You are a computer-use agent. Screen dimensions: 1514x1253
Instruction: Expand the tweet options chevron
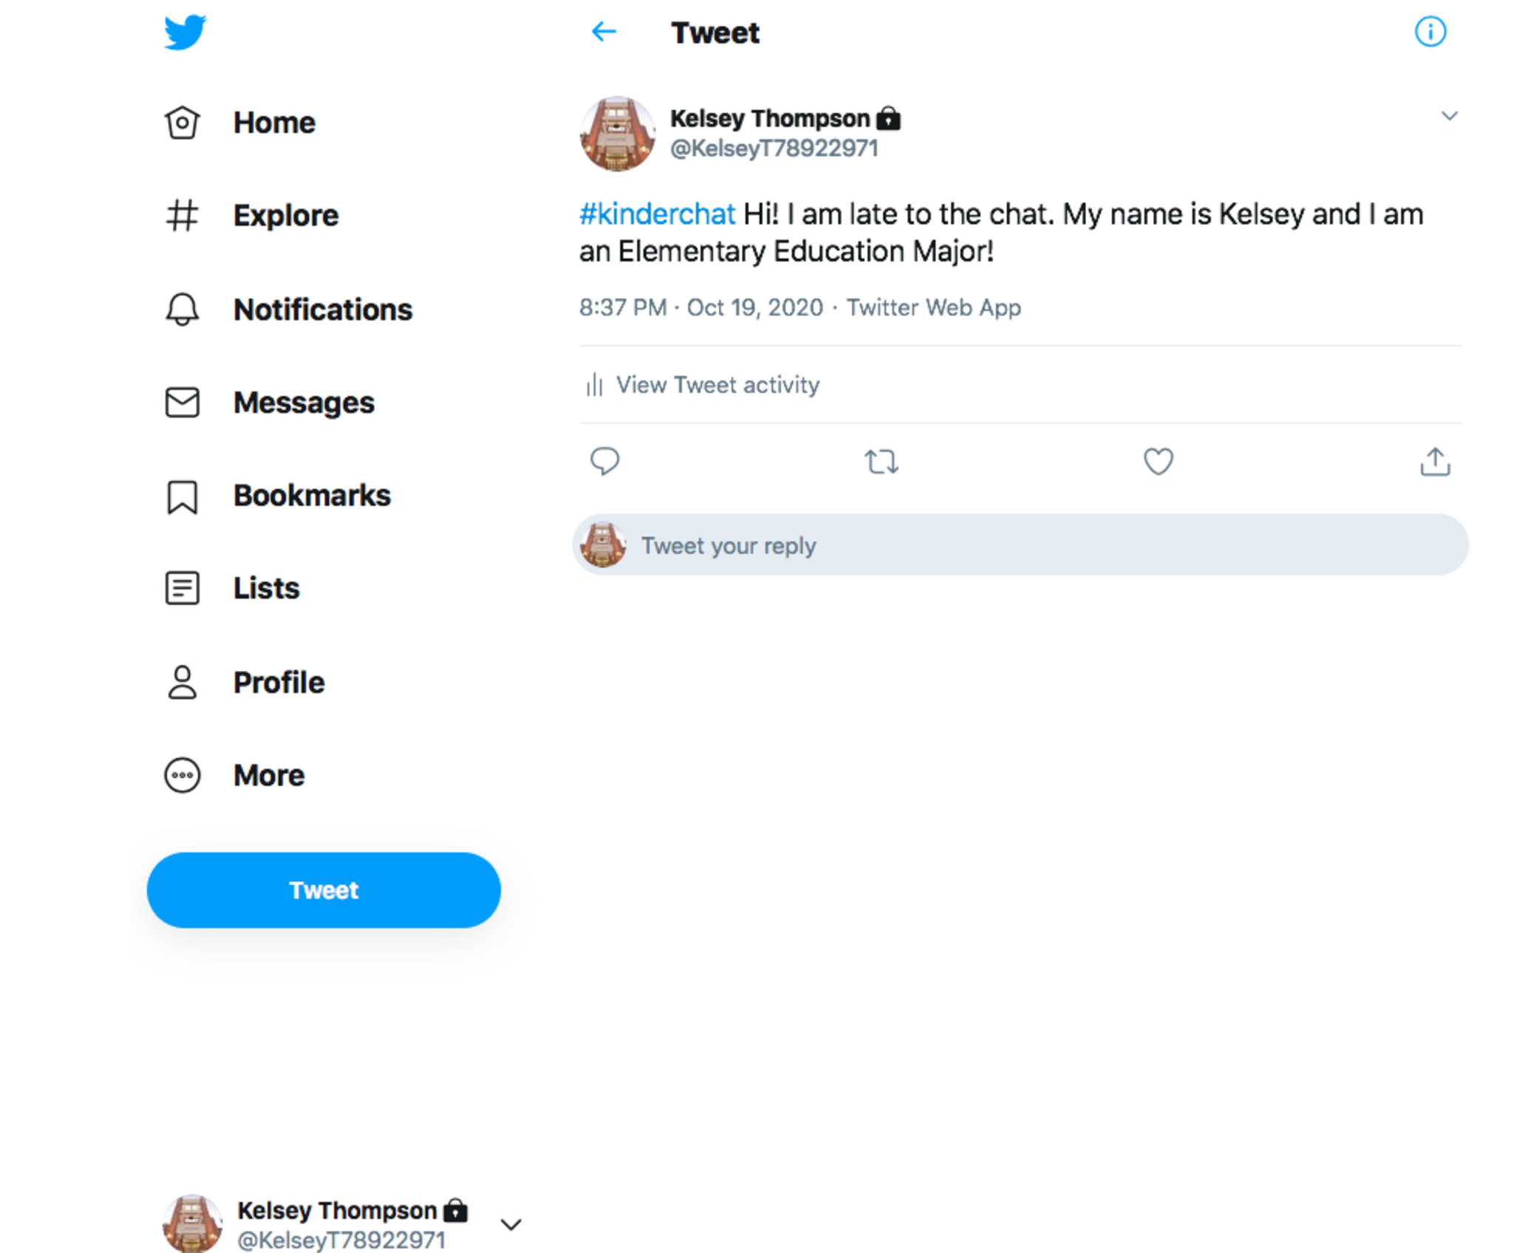1449,116
